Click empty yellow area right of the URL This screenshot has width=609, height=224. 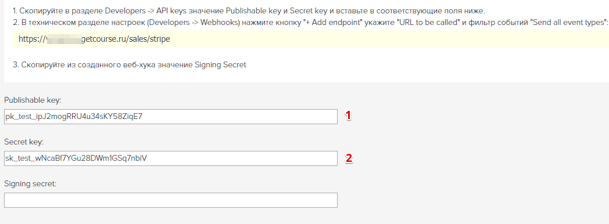(x=388, y=39)
